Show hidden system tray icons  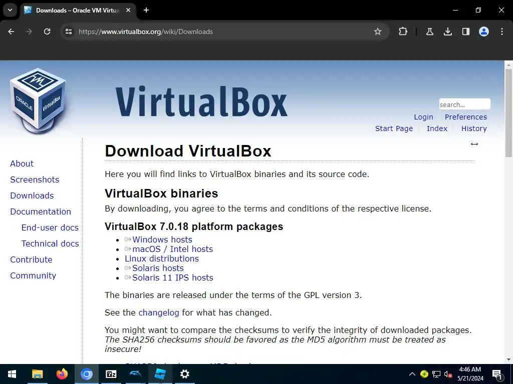click(x=412, y=374)
